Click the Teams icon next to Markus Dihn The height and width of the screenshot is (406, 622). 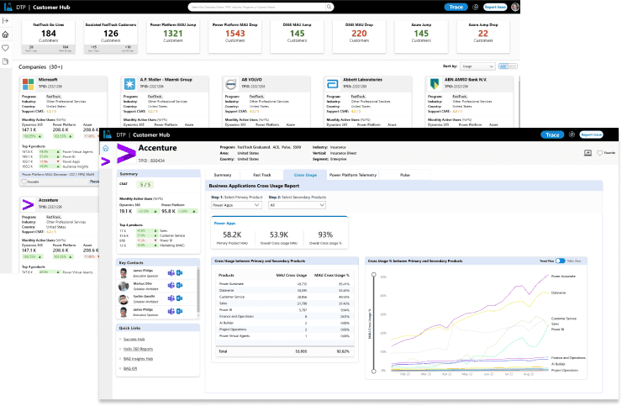(x=171, y=286)
